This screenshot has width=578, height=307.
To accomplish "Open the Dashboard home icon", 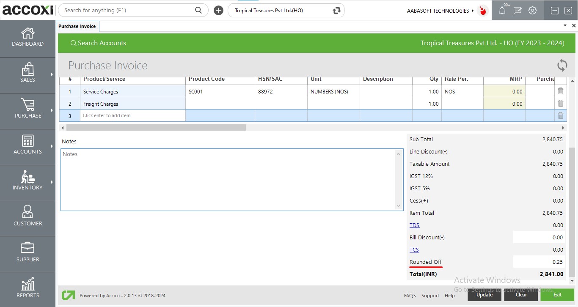I will [x=28, y=34].
